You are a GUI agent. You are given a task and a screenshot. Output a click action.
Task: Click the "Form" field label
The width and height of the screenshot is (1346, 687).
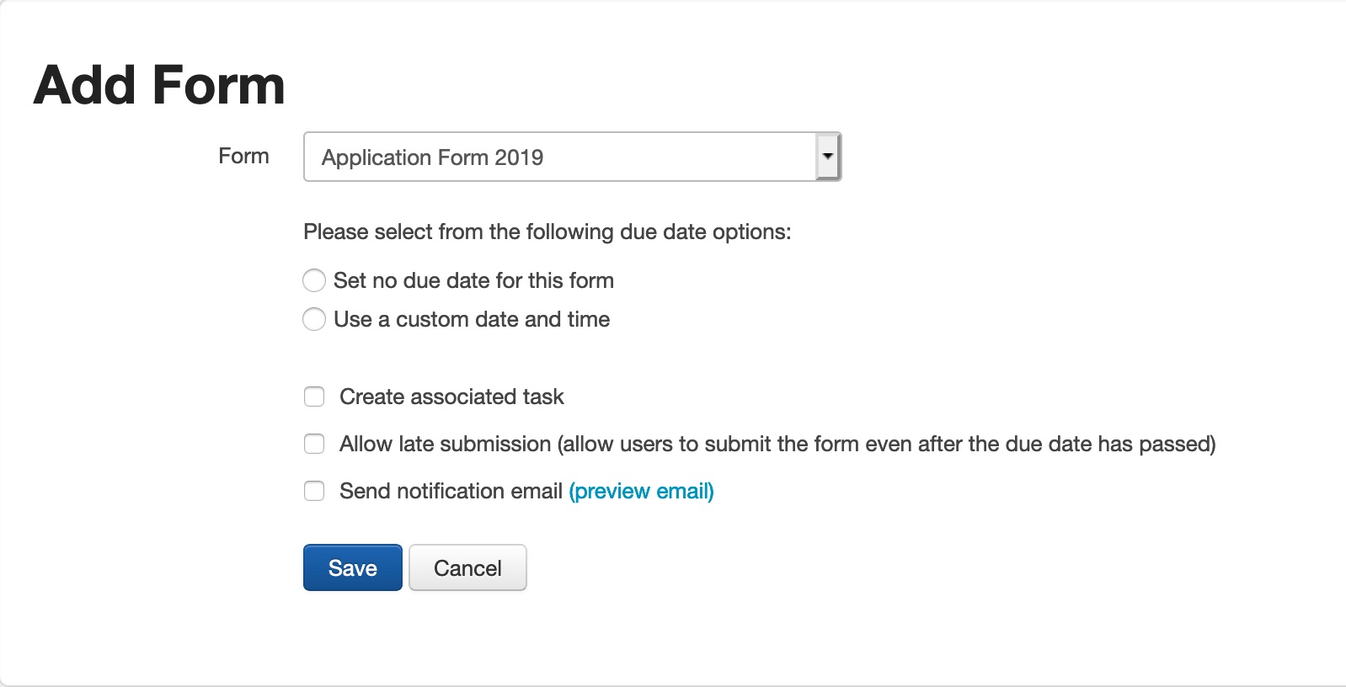point(243,157)
